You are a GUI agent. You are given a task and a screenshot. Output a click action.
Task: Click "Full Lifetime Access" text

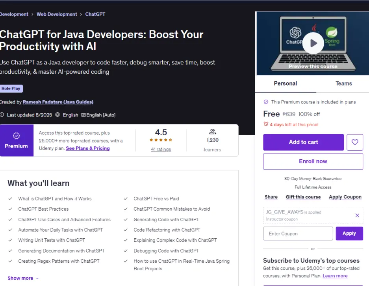pyautogui.click(x=313, y=187)
